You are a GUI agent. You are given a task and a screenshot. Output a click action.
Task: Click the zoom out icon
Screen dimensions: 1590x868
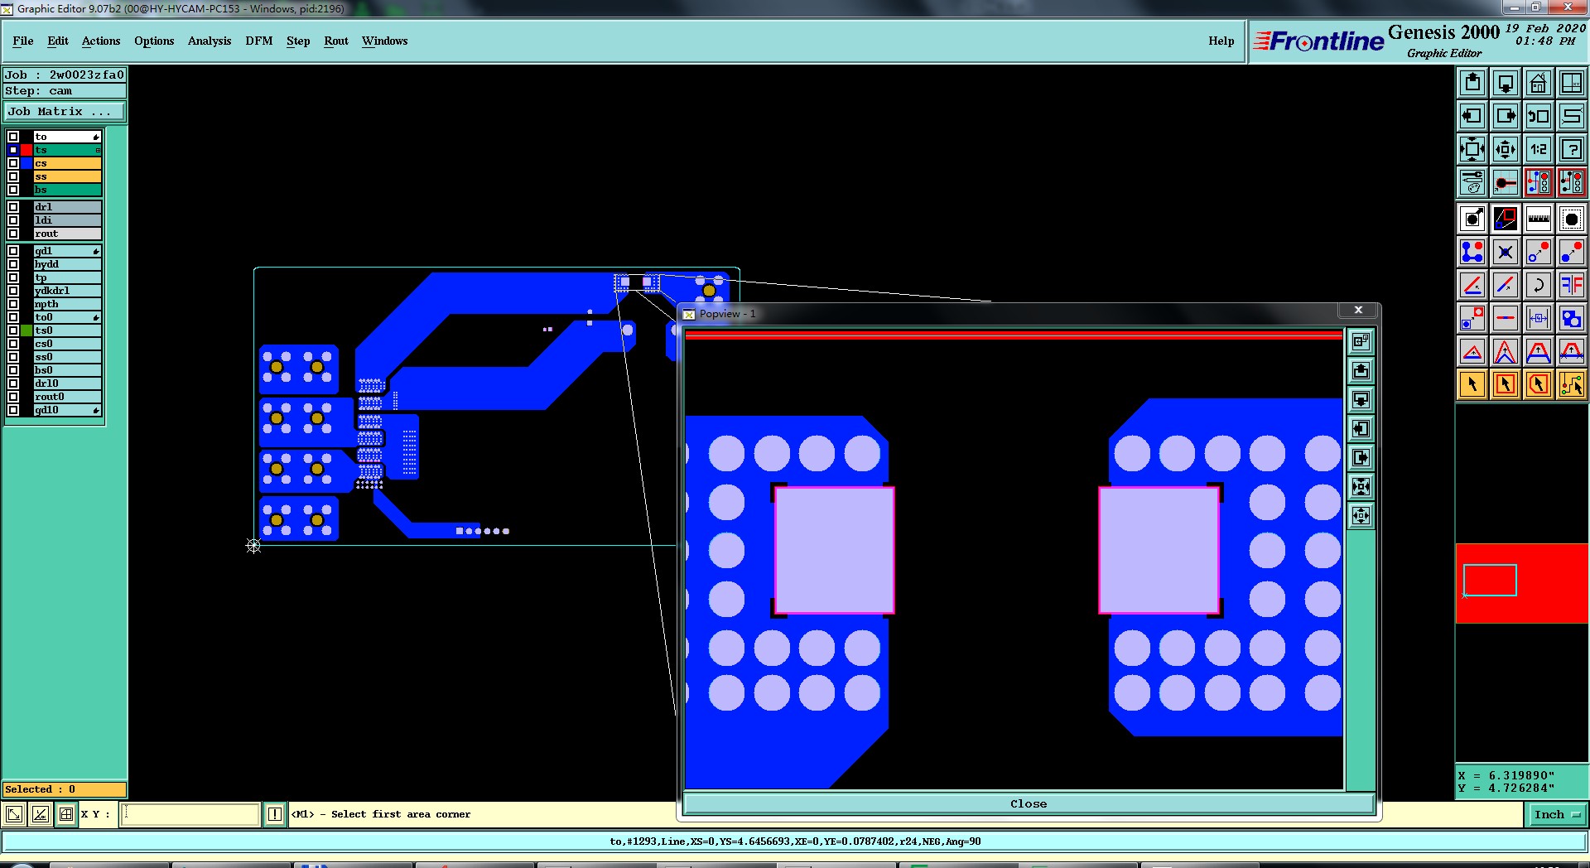click(1506, 149)
